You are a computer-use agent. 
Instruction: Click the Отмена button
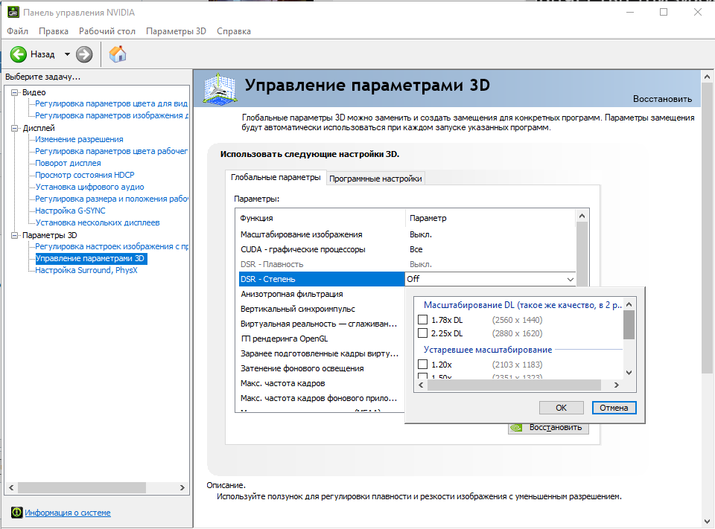click(x=614, y=408)
